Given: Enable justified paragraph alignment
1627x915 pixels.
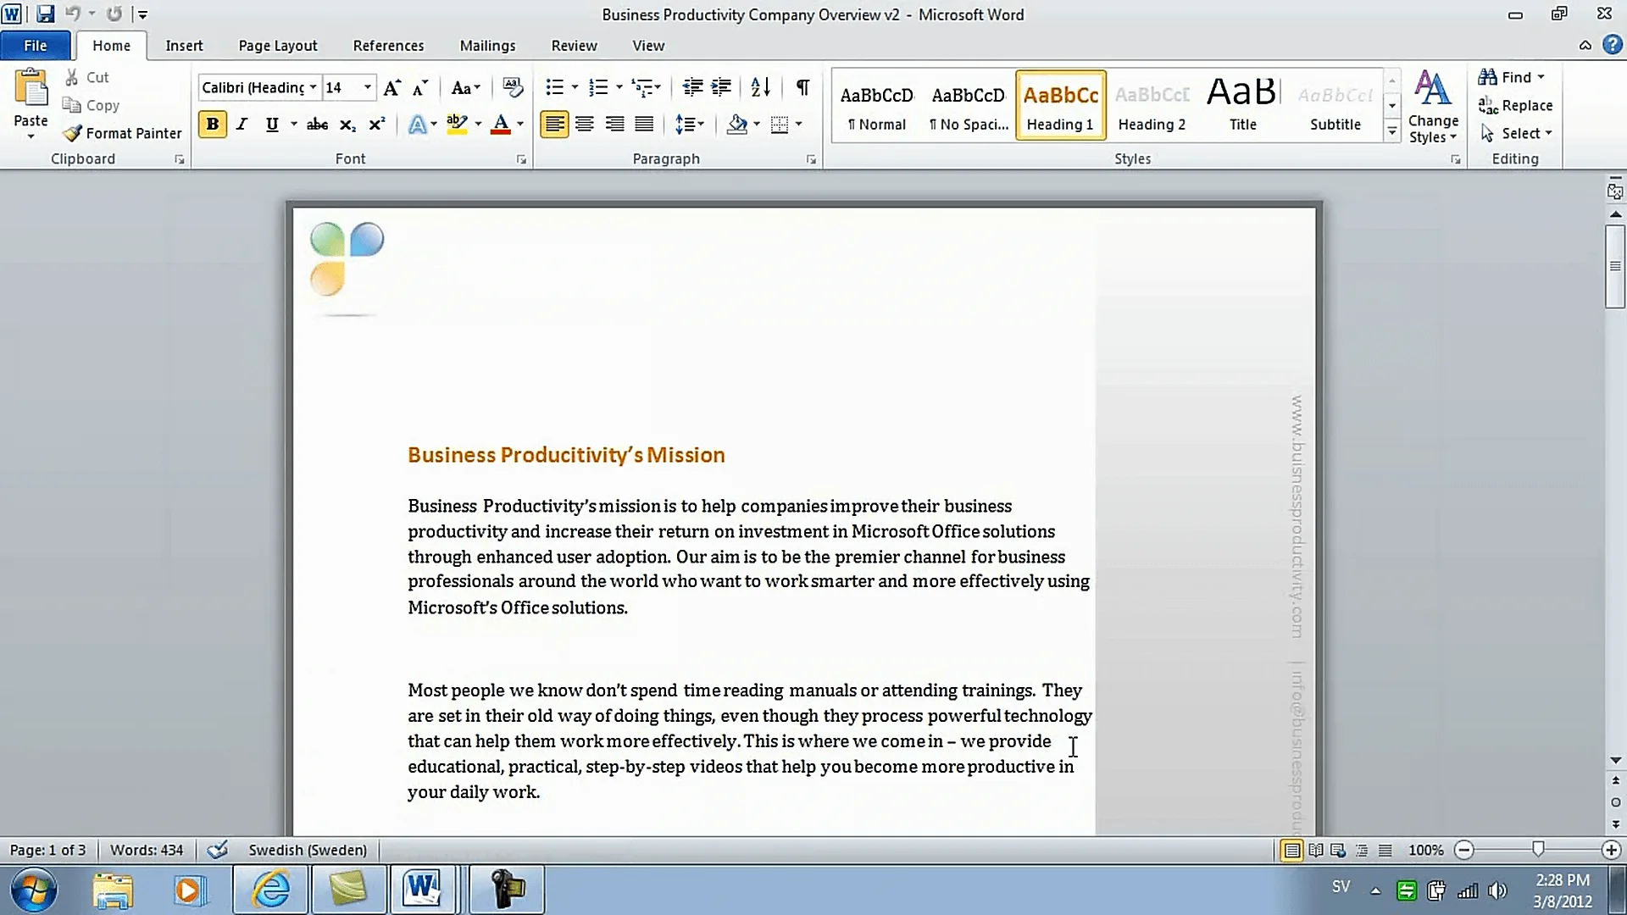Looking at the screenshot, I should click(x=644, y=125).
